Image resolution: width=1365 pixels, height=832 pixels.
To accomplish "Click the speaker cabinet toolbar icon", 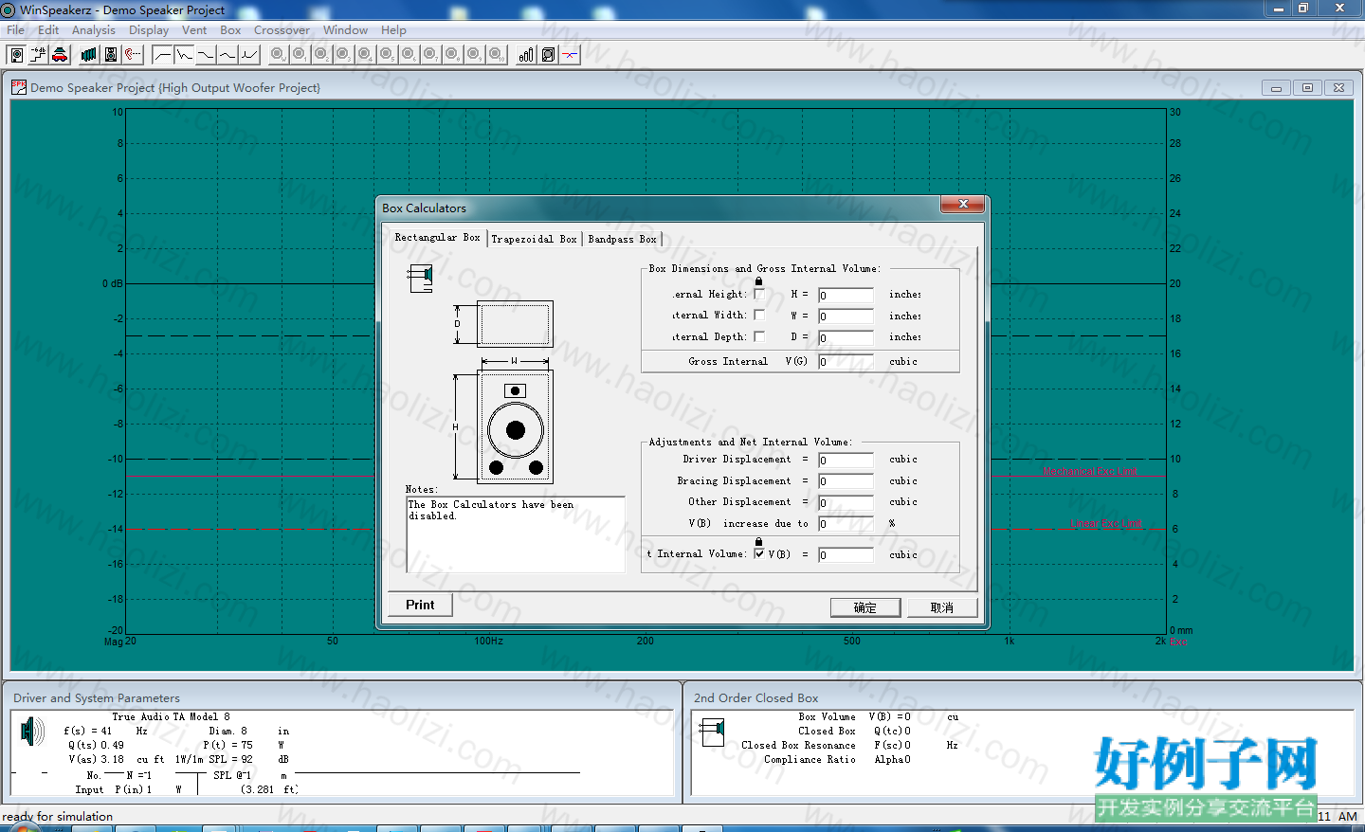I will click(110, 54).
